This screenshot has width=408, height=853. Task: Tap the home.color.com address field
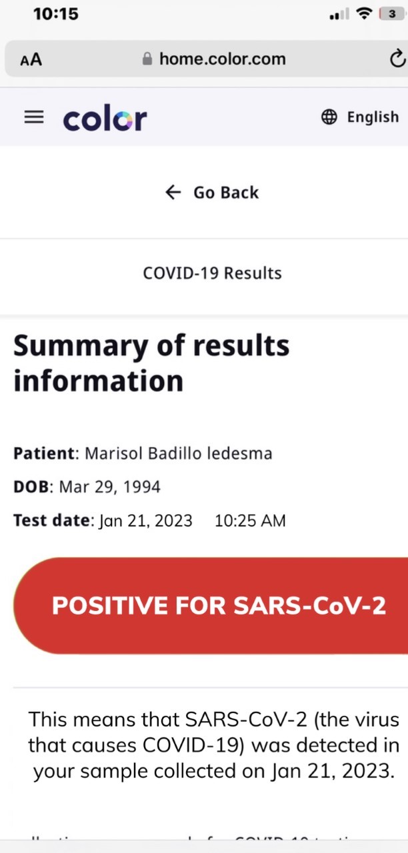222,59
